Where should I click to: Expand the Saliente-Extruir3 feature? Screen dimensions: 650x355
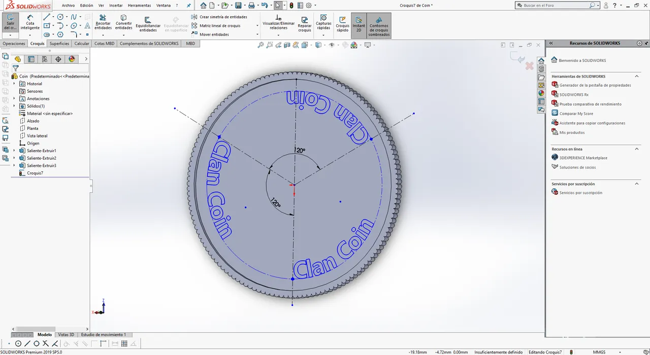(14, 165)
